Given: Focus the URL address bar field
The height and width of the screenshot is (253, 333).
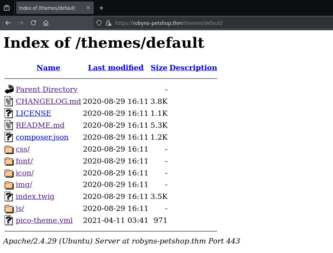Looking at the screenshot, I should (x=211, y=23).
